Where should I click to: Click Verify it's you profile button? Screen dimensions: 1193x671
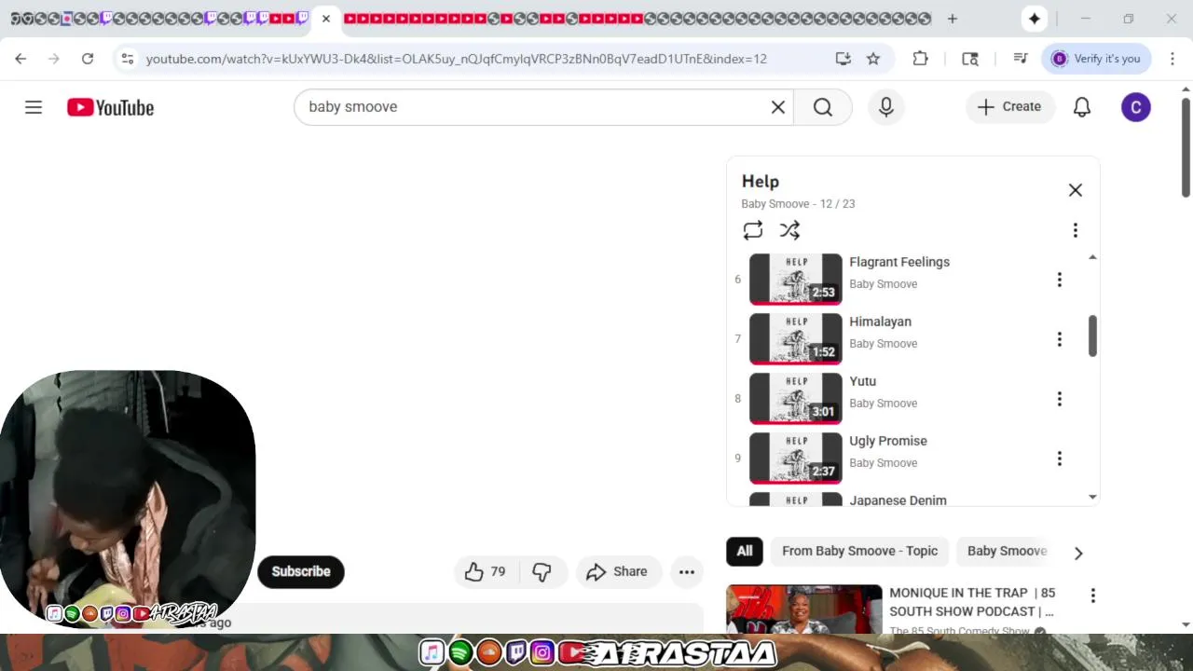click(1097, 59)
